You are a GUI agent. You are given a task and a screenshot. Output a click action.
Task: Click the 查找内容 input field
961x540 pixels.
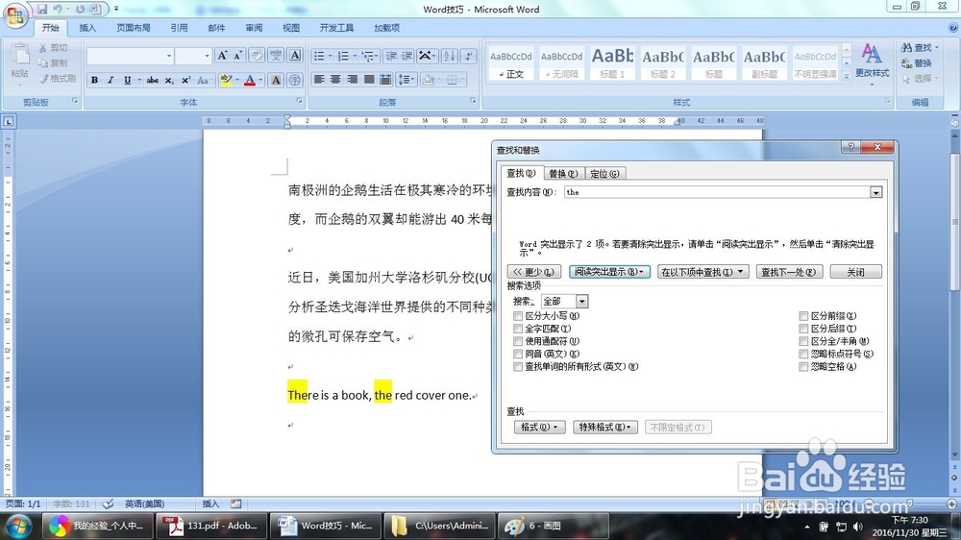point(718,192)
